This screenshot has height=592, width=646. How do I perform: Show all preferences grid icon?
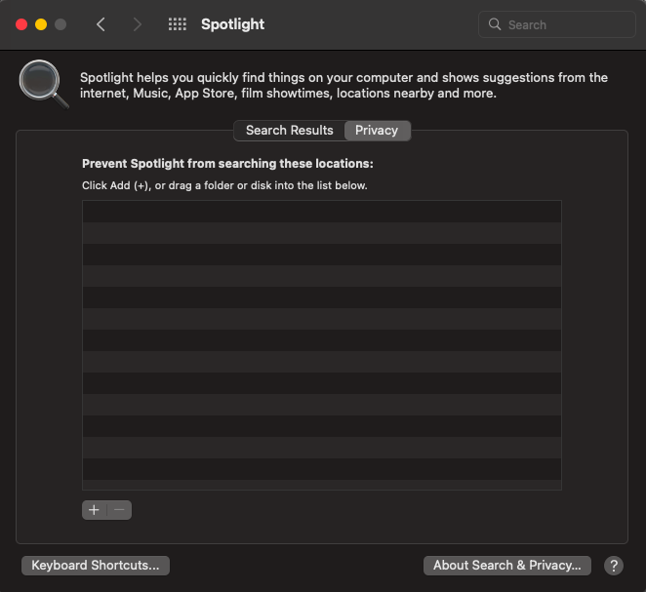point(178,24)
